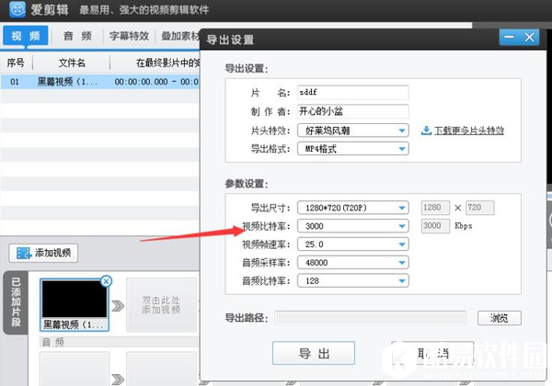Image resolution: width=552 pixels, height=386 pixels.
Task: Open the 导出格式 MP4 format dropdown
Action: coord(402,148)
